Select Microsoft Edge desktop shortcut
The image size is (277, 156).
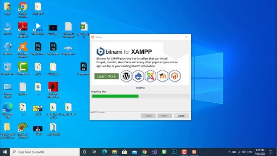8,110
